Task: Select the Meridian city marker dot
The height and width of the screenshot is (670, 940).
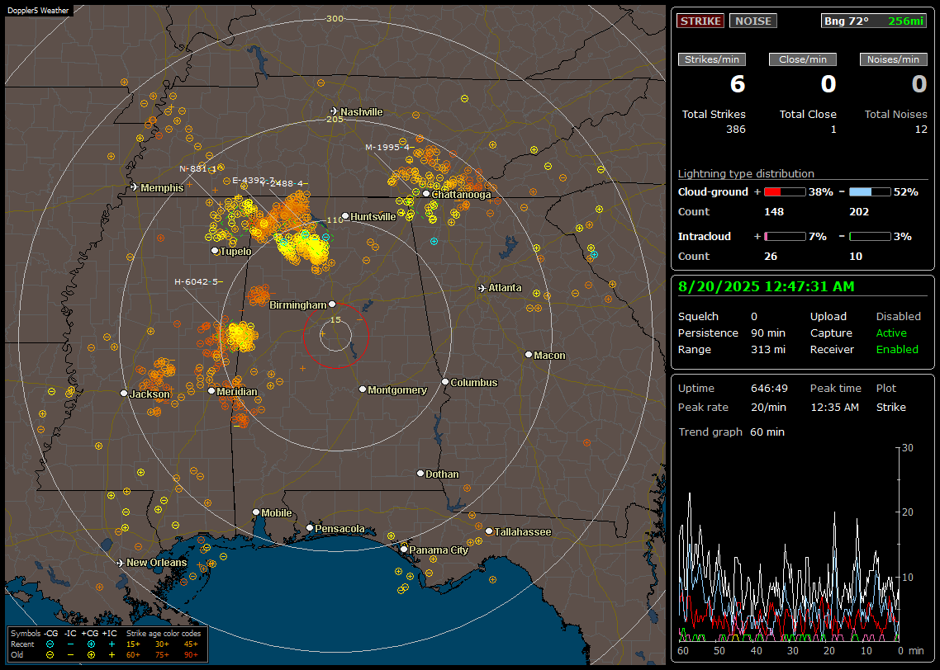Action: pos(211,391)
